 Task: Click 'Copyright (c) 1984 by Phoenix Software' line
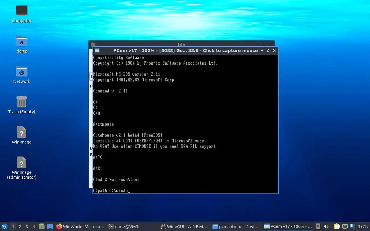155,63
